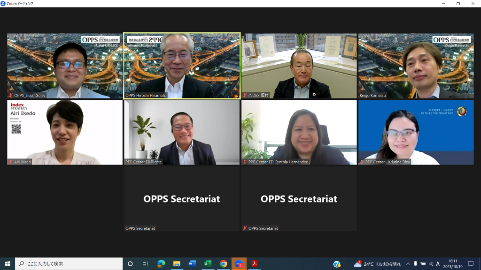Select OPPS Hiroshi Hiramoto video tile
The image size is (481, 270).
[182, 66]
